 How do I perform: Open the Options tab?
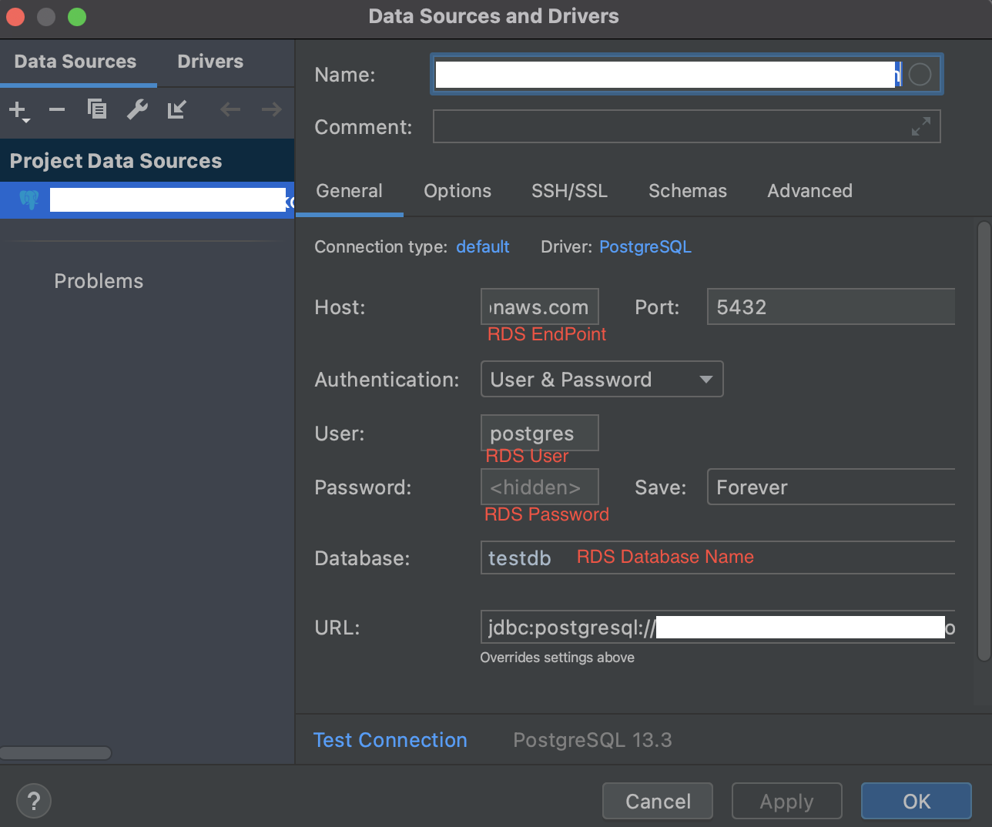[457, 191]
